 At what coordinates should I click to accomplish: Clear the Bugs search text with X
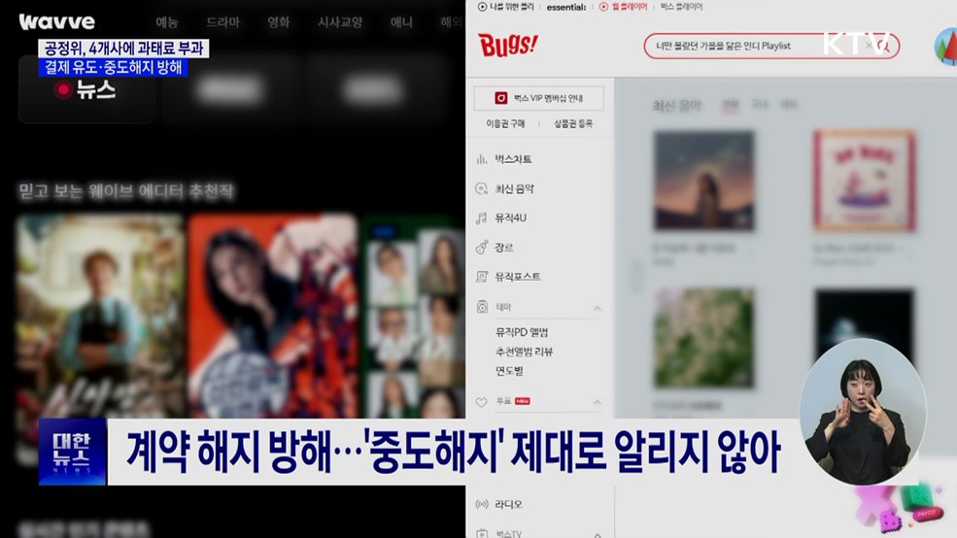pos(869,46)
